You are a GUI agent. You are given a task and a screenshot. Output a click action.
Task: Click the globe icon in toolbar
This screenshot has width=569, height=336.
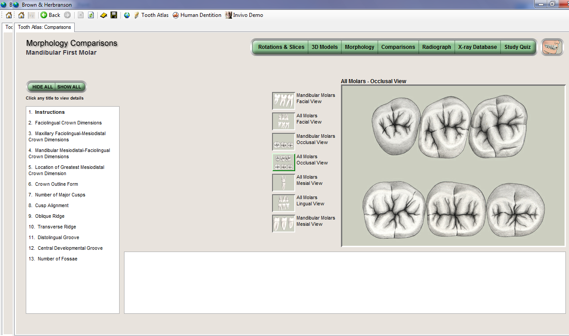(x=127, y=15)
